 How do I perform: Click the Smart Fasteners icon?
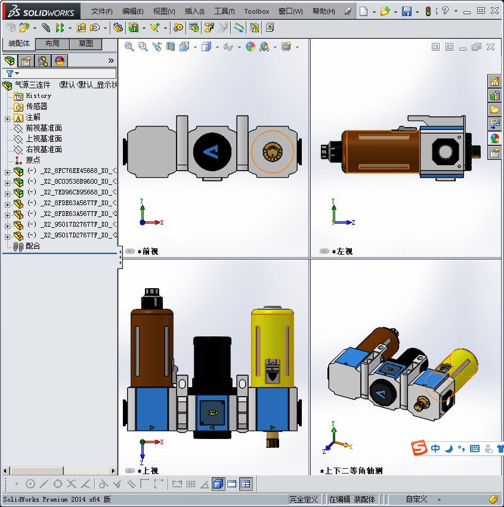[x=81, y=28]
